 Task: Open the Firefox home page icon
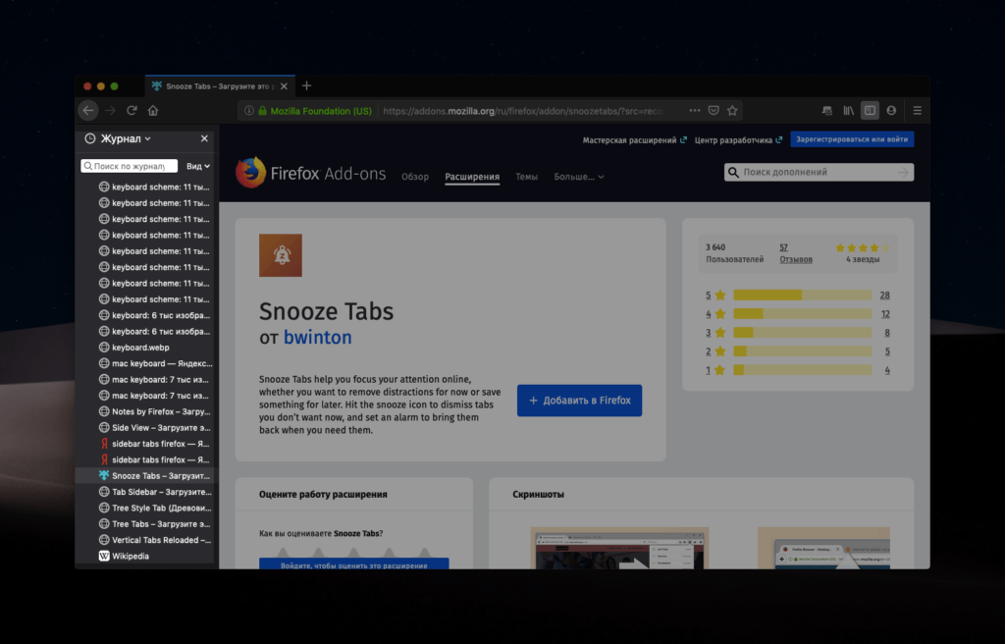pos(152,110)
